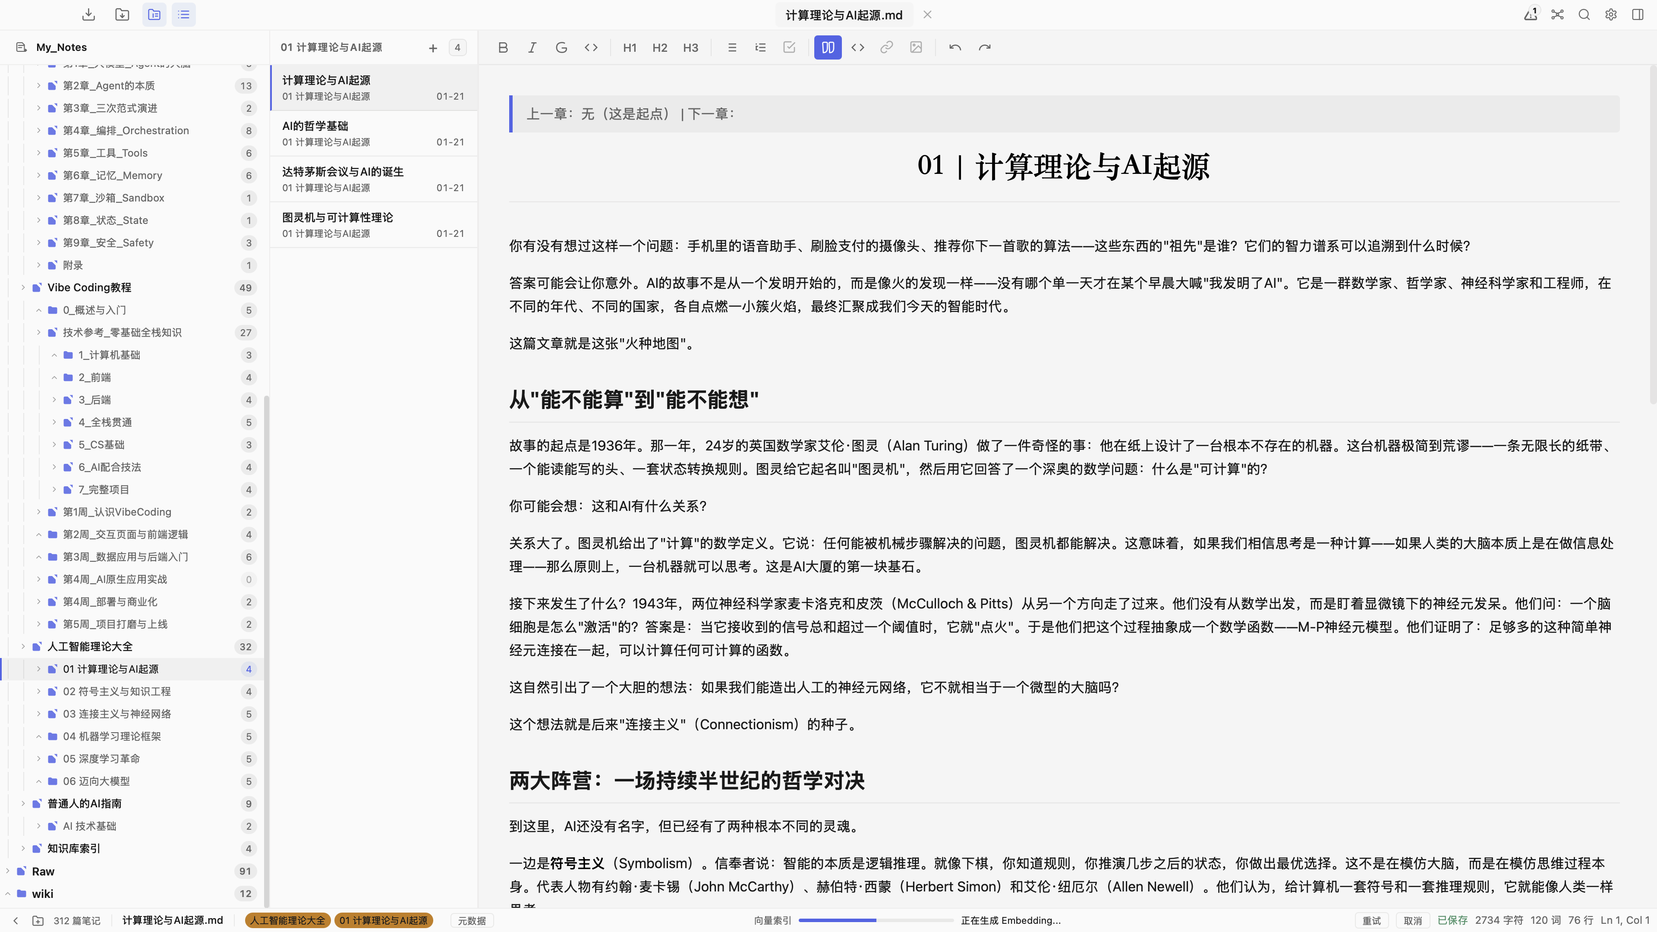Insert a bulleted list
The width and height of the screenshot is (1657, 932).
click(732, 47)
